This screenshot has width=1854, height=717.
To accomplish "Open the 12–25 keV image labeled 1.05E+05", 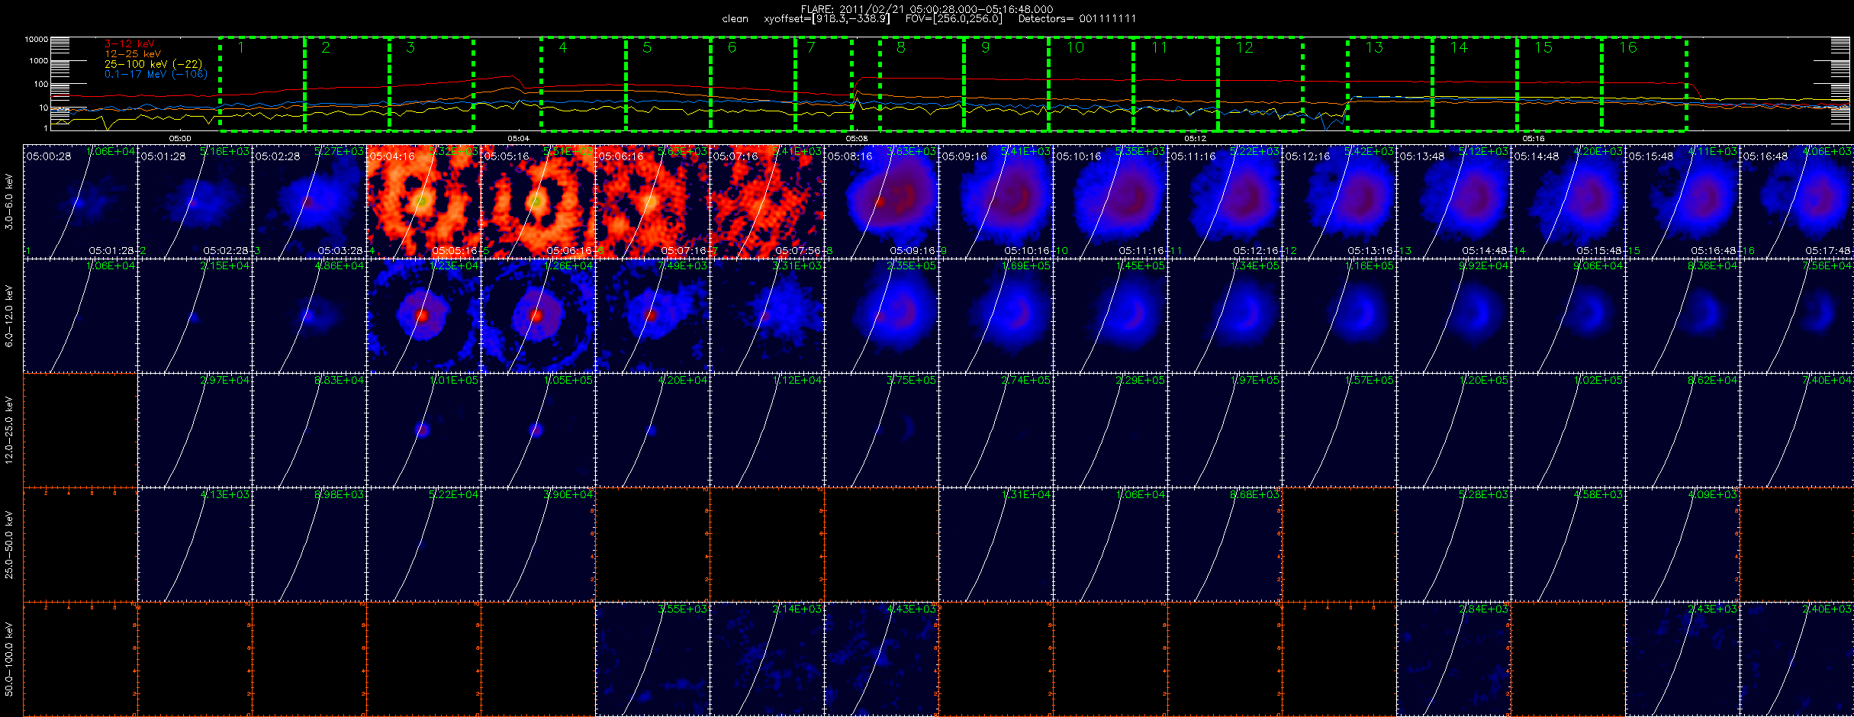I will tap(539, 430).
